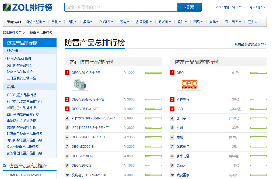Image resolution: width=280 pixels, height=179 pixels.
Task: Open the OBO V20-C/2 product link
Action: tap(81, 166)
